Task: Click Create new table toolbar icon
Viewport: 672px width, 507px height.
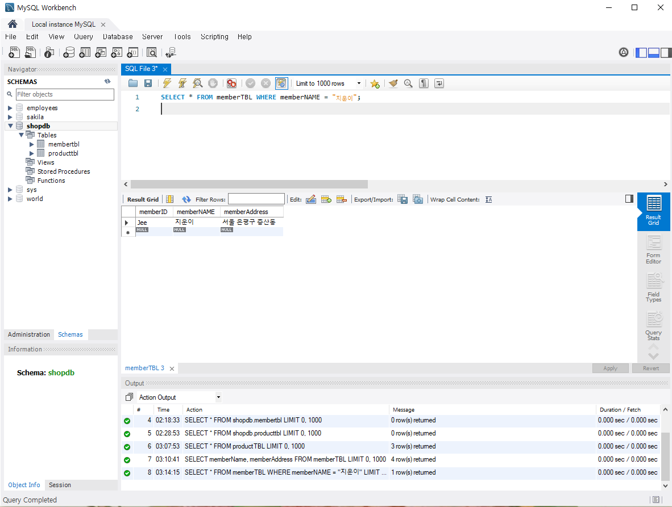Action: tap(85, 52)
